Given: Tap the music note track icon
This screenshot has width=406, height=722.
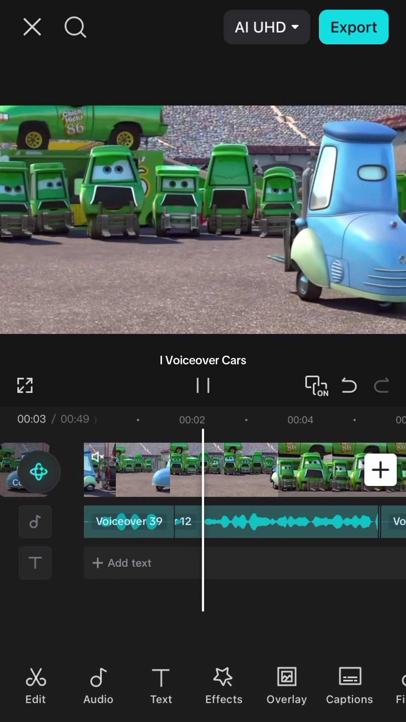Looking at the screenshot, I should (35, 522).
